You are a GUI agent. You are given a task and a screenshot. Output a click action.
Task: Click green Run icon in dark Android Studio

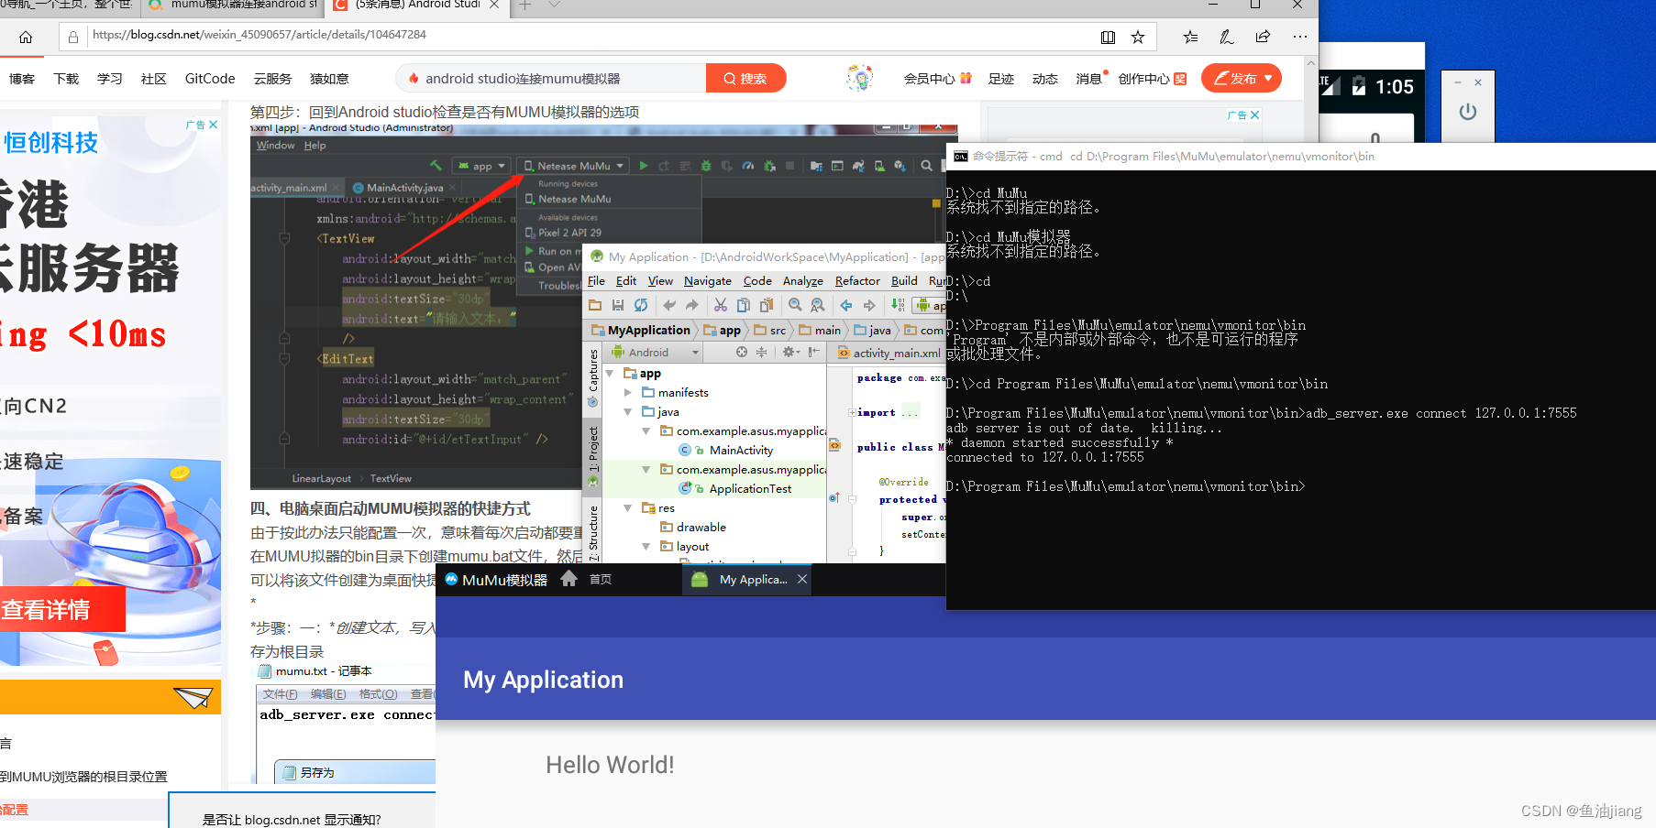[644, 166]
